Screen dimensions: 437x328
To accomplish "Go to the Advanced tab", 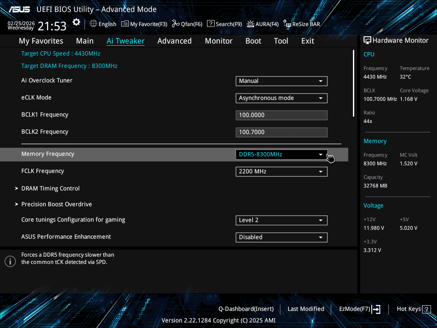I will (x=175, y=41).
